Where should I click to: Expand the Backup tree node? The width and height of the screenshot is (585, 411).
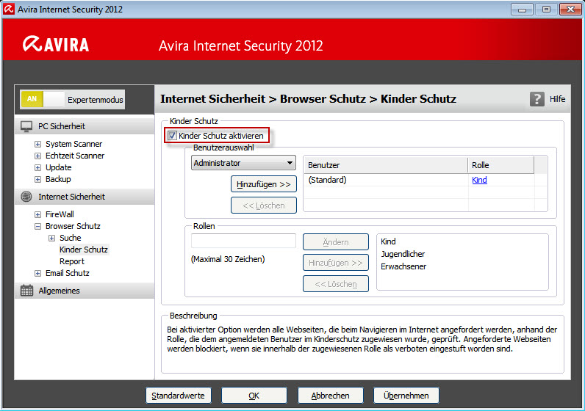(x=37, y=179)
